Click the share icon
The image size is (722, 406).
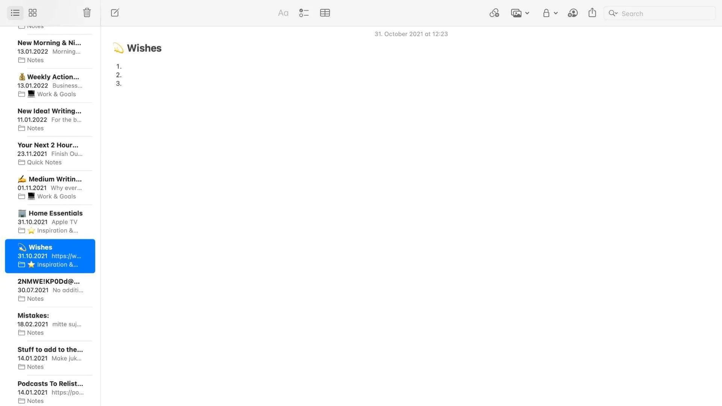point(592,13)
